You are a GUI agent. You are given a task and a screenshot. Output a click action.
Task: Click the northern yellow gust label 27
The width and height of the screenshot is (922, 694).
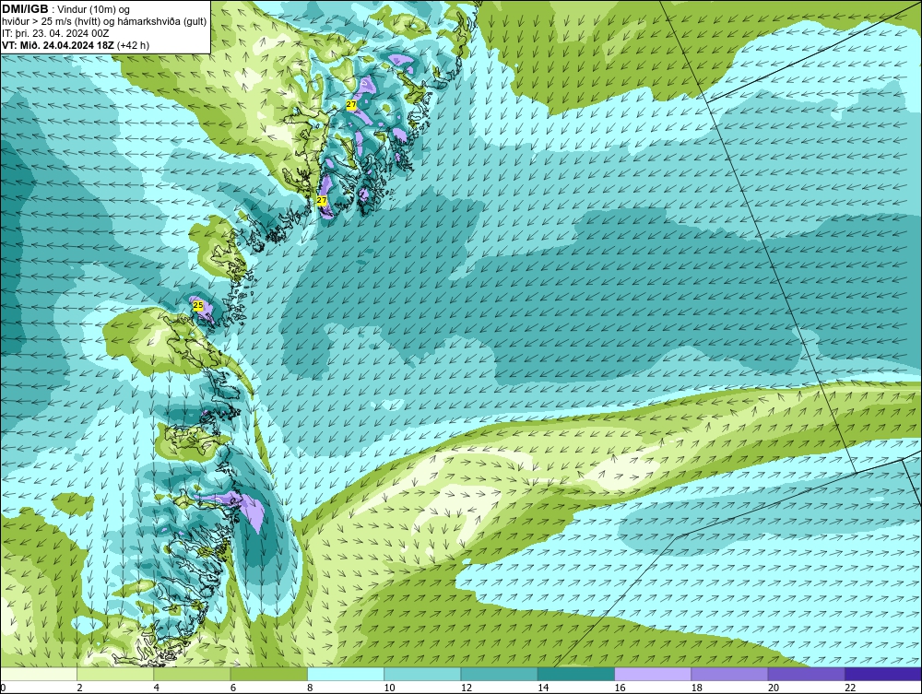pyautogui.click(x=351, y=104)
